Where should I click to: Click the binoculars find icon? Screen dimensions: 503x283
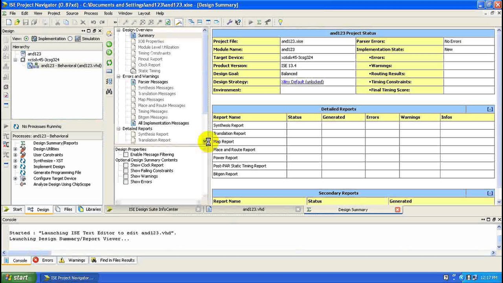point(109,92)
